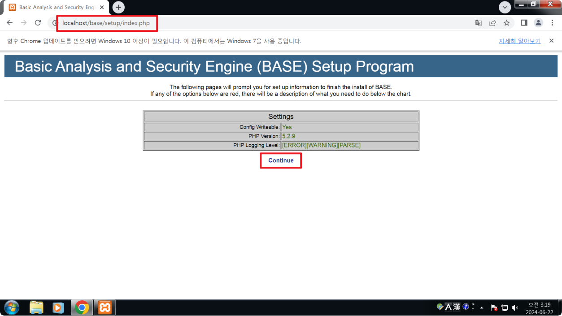Image resolution: width=562 pixels, height=316 pixels.
Task: Click the [ERROR][WARNING][PARSE] logging value
Action: click(321, 145)
